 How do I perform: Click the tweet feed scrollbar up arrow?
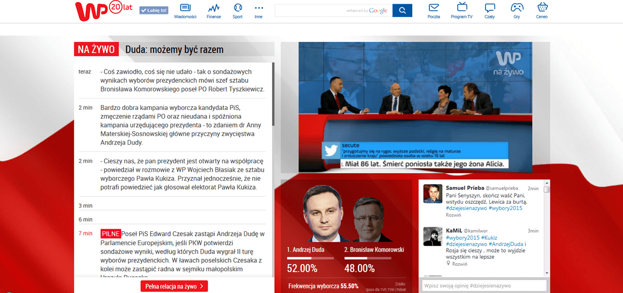(x=547, y=183)
